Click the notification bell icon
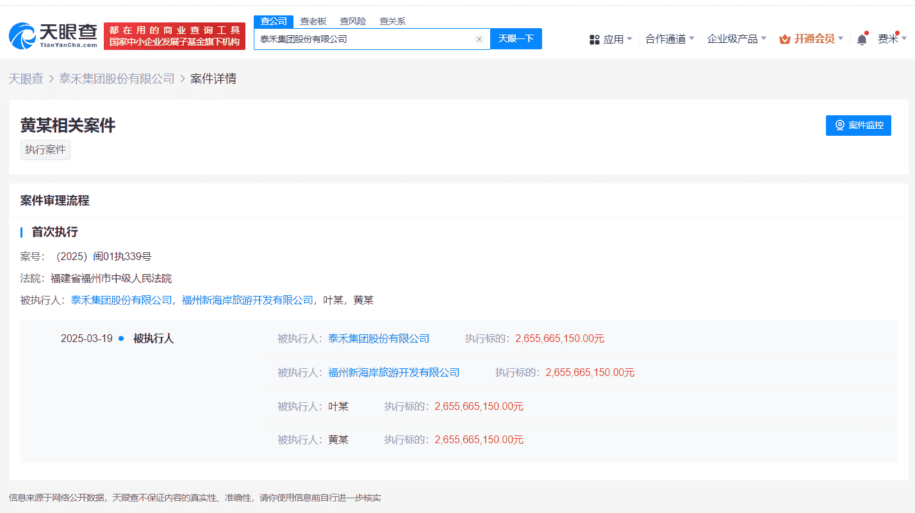The width and height of the screenshot is (915, 513). click(862, 38)
